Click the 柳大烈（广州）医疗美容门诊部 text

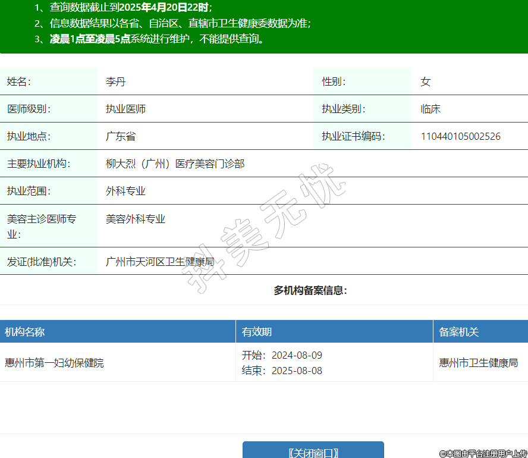(x=175, y=164)
